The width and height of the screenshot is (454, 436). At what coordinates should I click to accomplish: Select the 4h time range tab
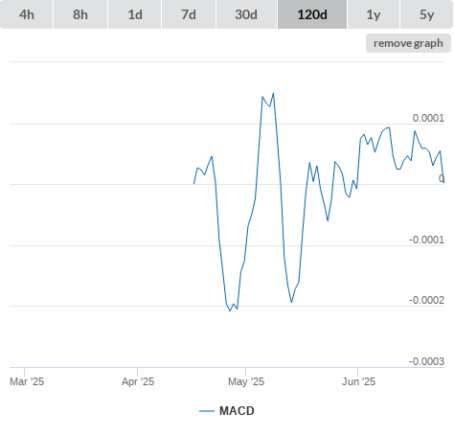(27, 14)
